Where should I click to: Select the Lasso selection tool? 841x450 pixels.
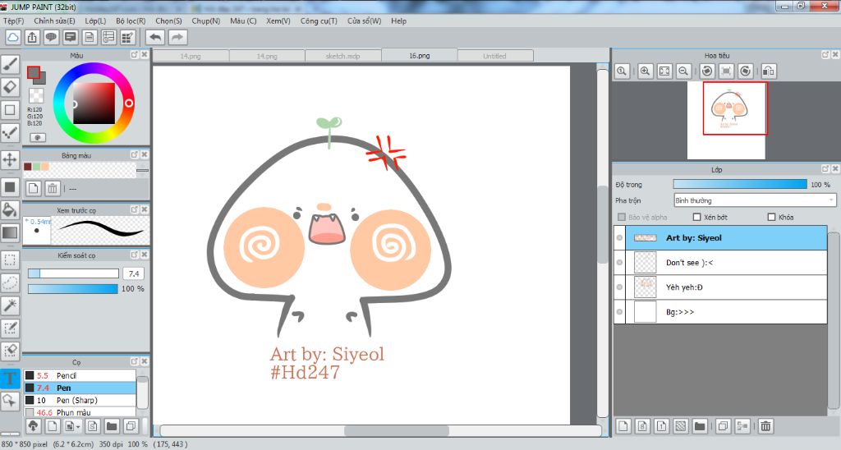click(x=10, y=282)
